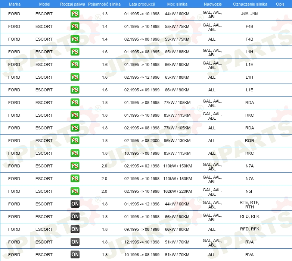Click the ON diesel icon in the RVA 10.1996 row
This screenshot has height=261, width=292.
pos(75,255)
